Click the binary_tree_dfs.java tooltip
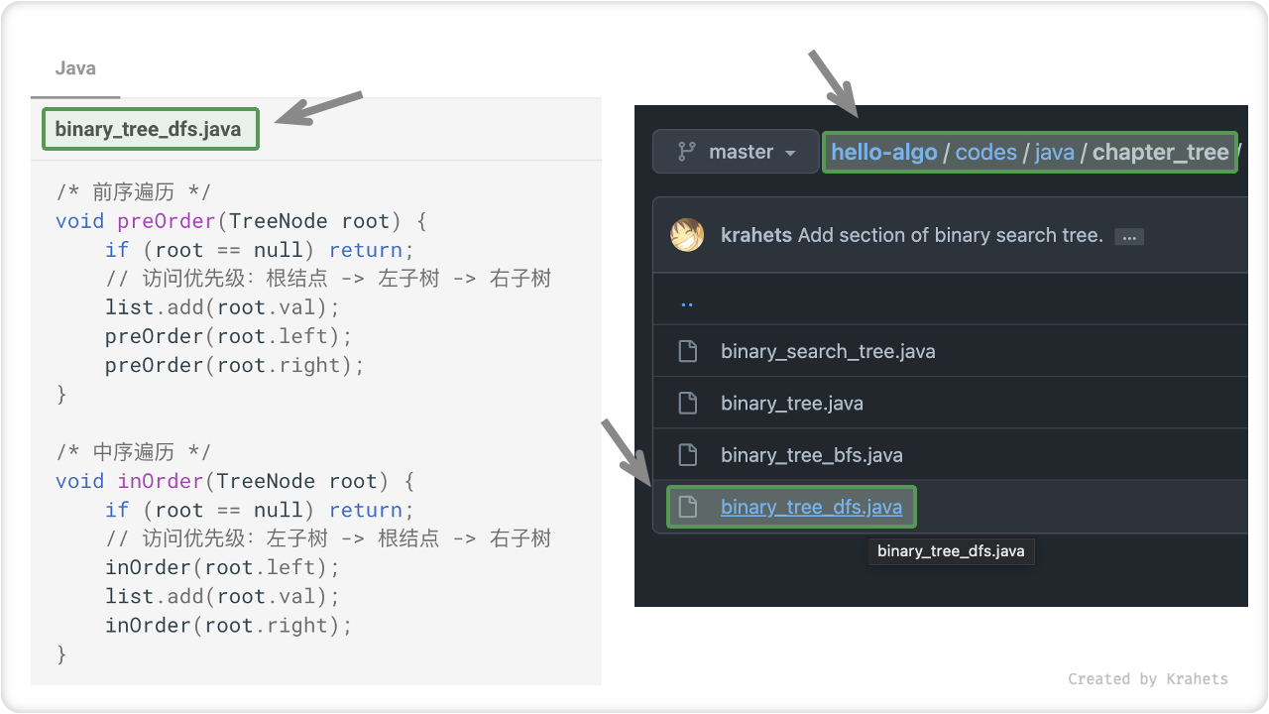This screenshot has height=714, width=1269. pyautogui.click(x=950, y=551)
